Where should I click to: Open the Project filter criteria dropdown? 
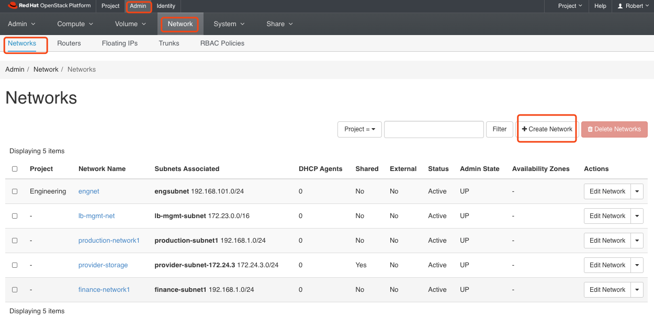pos(359,129)
